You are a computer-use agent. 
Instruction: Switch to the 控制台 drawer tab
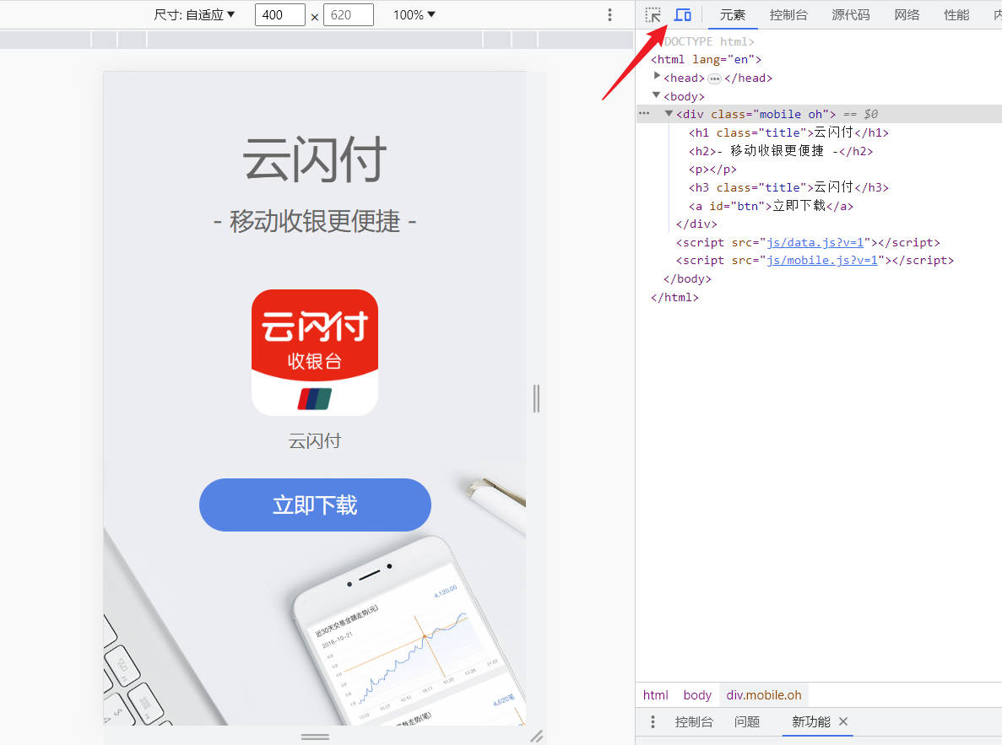[x=694, y=722]
